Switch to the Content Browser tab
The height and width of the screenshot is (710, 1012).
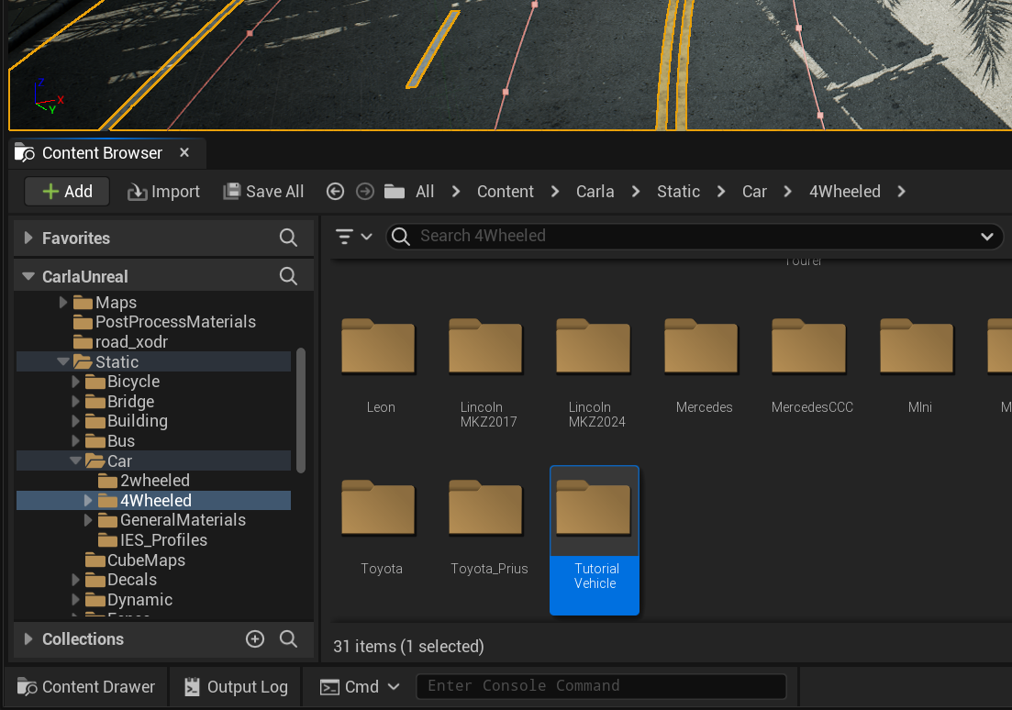click(x=101, y=153)
